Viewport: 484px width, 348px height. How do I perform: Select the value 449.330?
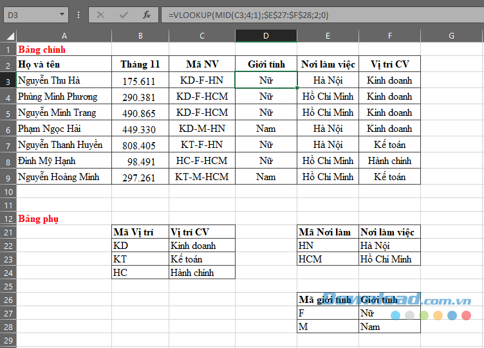(140, 129)
